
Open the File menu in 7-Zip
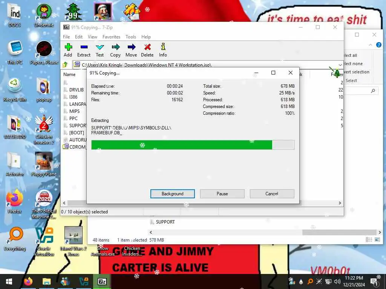click(66, 37)
